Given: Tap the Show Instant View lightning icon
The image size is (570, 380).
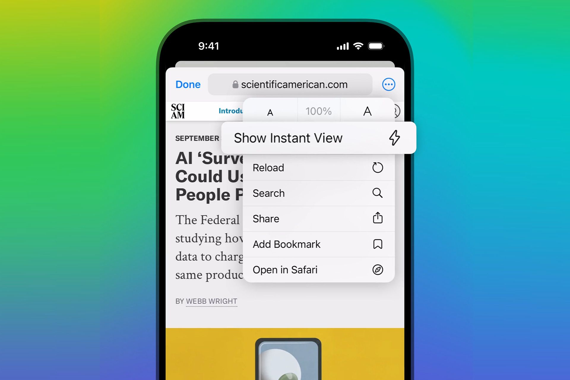Looking at the screenshot, I should 394,137.
